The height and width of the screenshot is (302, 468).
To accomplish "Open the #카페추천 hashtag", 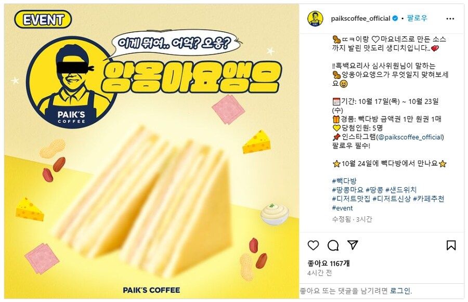I will coord(428,199).
